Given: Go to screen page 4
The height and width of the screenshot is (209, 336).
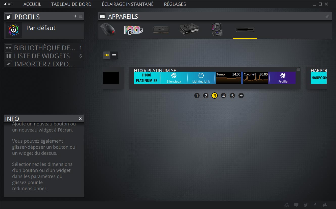Looking at the screenshot, I should pos(223,96).
